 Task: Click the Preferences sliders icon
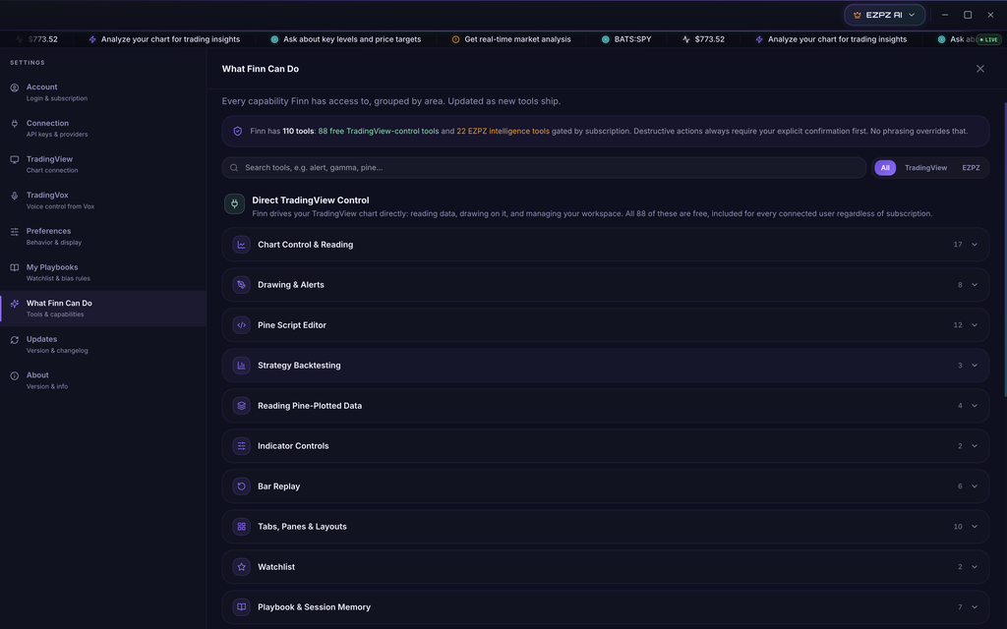[14, 231]
